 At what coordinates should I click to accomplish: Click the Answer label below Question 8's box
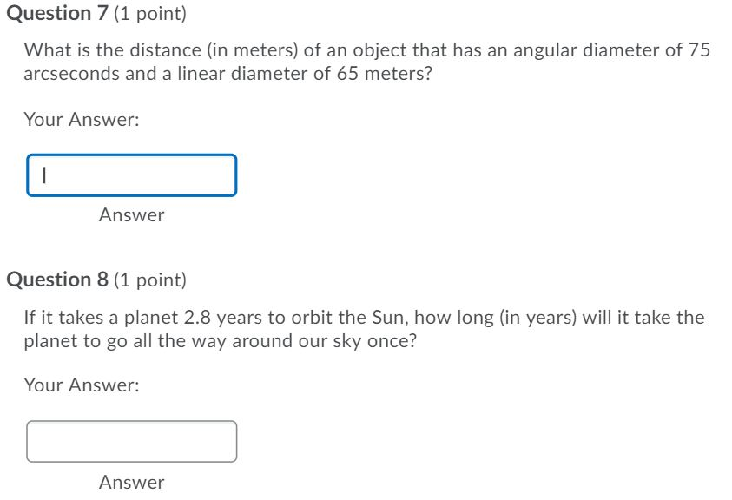pos(131,482)
